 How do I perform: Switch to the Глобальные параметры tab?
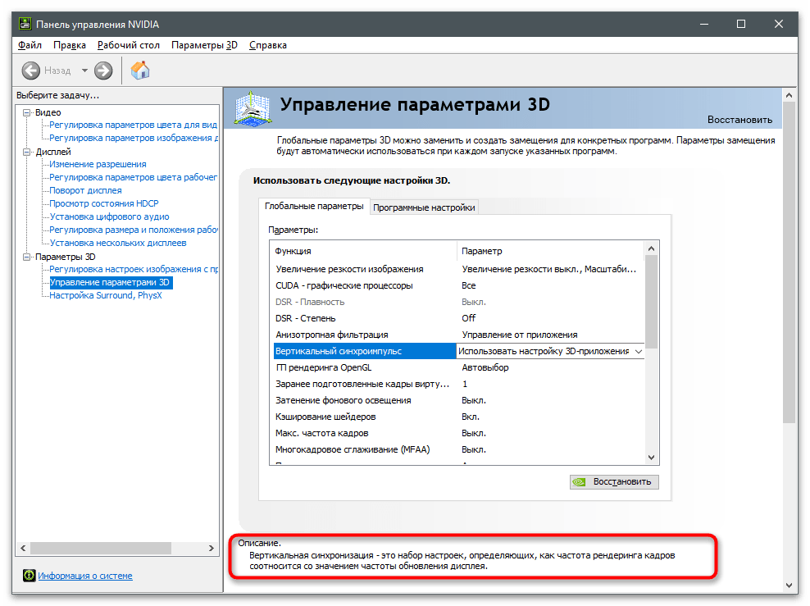click(x=314, y=206)
